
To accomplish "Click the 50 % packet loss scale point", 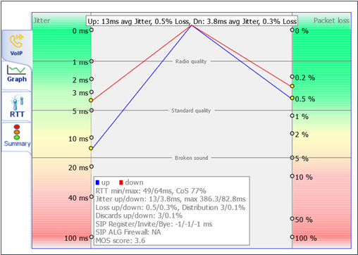I will 292,218.
